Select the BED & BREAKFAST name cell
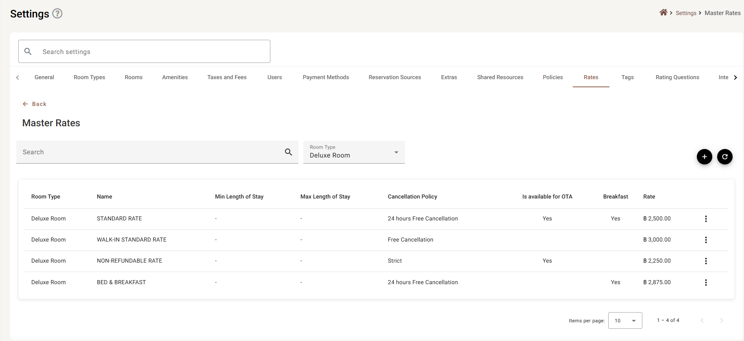The height and width of the screenshot is (341, 744). click(x=121, y=282)
